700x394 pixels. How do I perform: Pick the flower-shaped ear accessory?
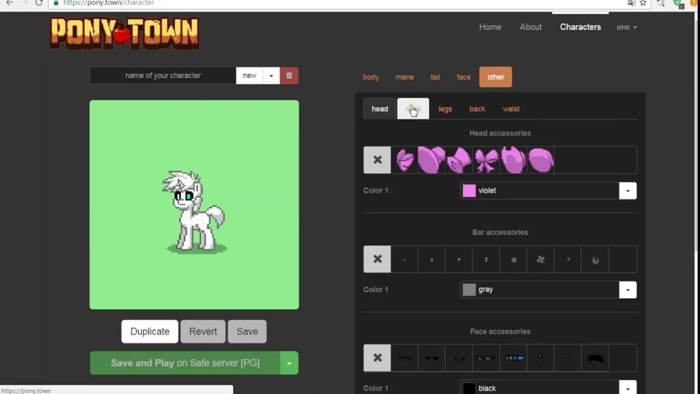(x=541, y=259)
